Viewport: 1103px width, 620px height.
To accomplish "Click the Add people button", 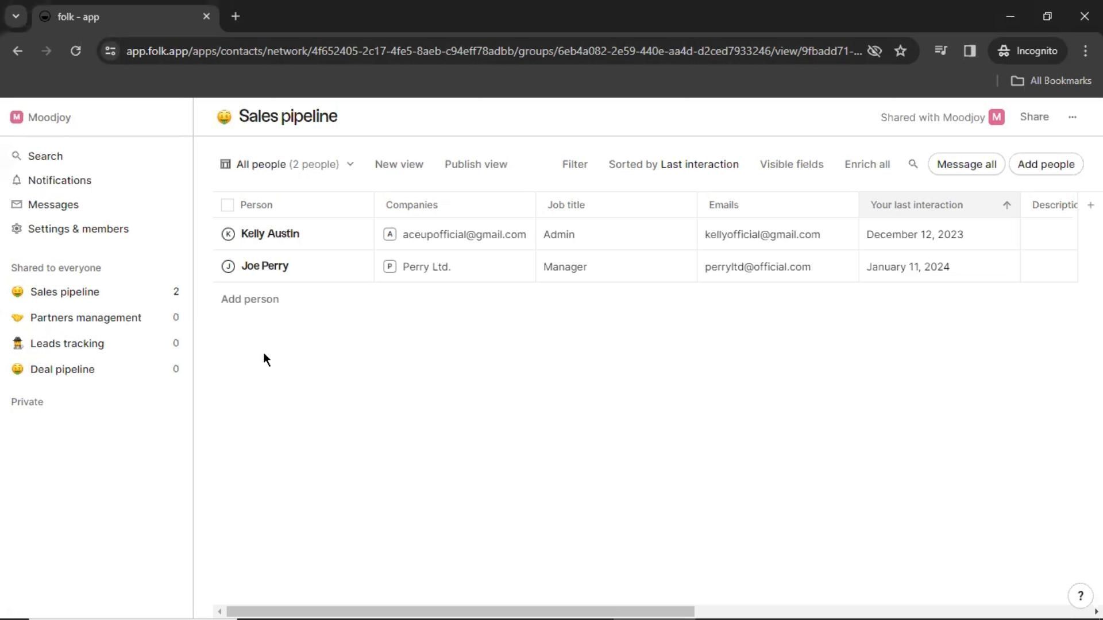I will point(1046,164).
